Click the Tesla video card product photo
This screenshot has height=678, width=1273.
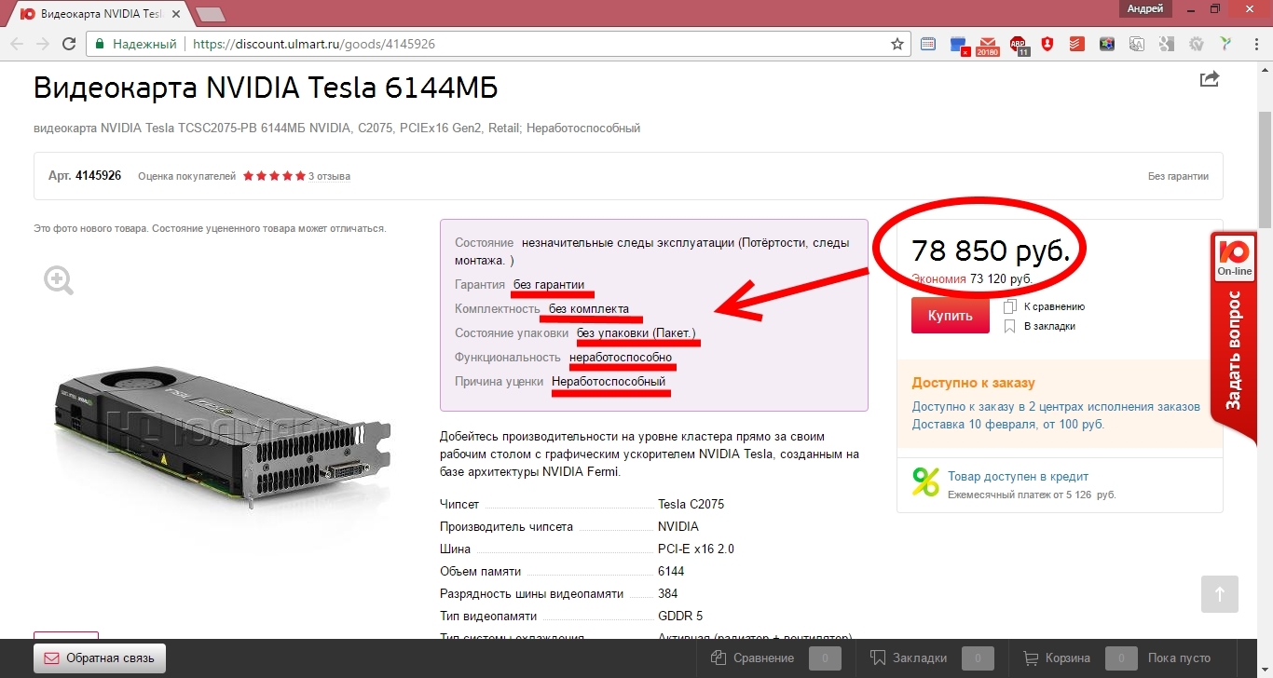[222, 436]
